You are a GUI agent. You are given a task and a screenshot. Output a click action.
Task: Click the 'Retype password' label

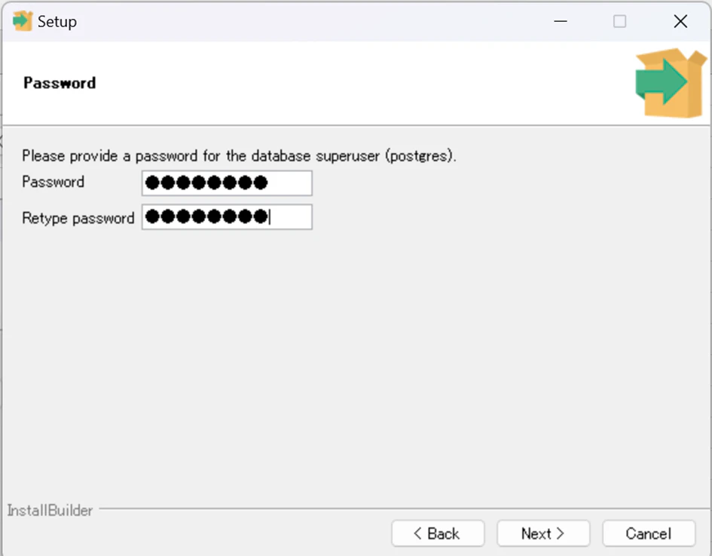point(78,218)
